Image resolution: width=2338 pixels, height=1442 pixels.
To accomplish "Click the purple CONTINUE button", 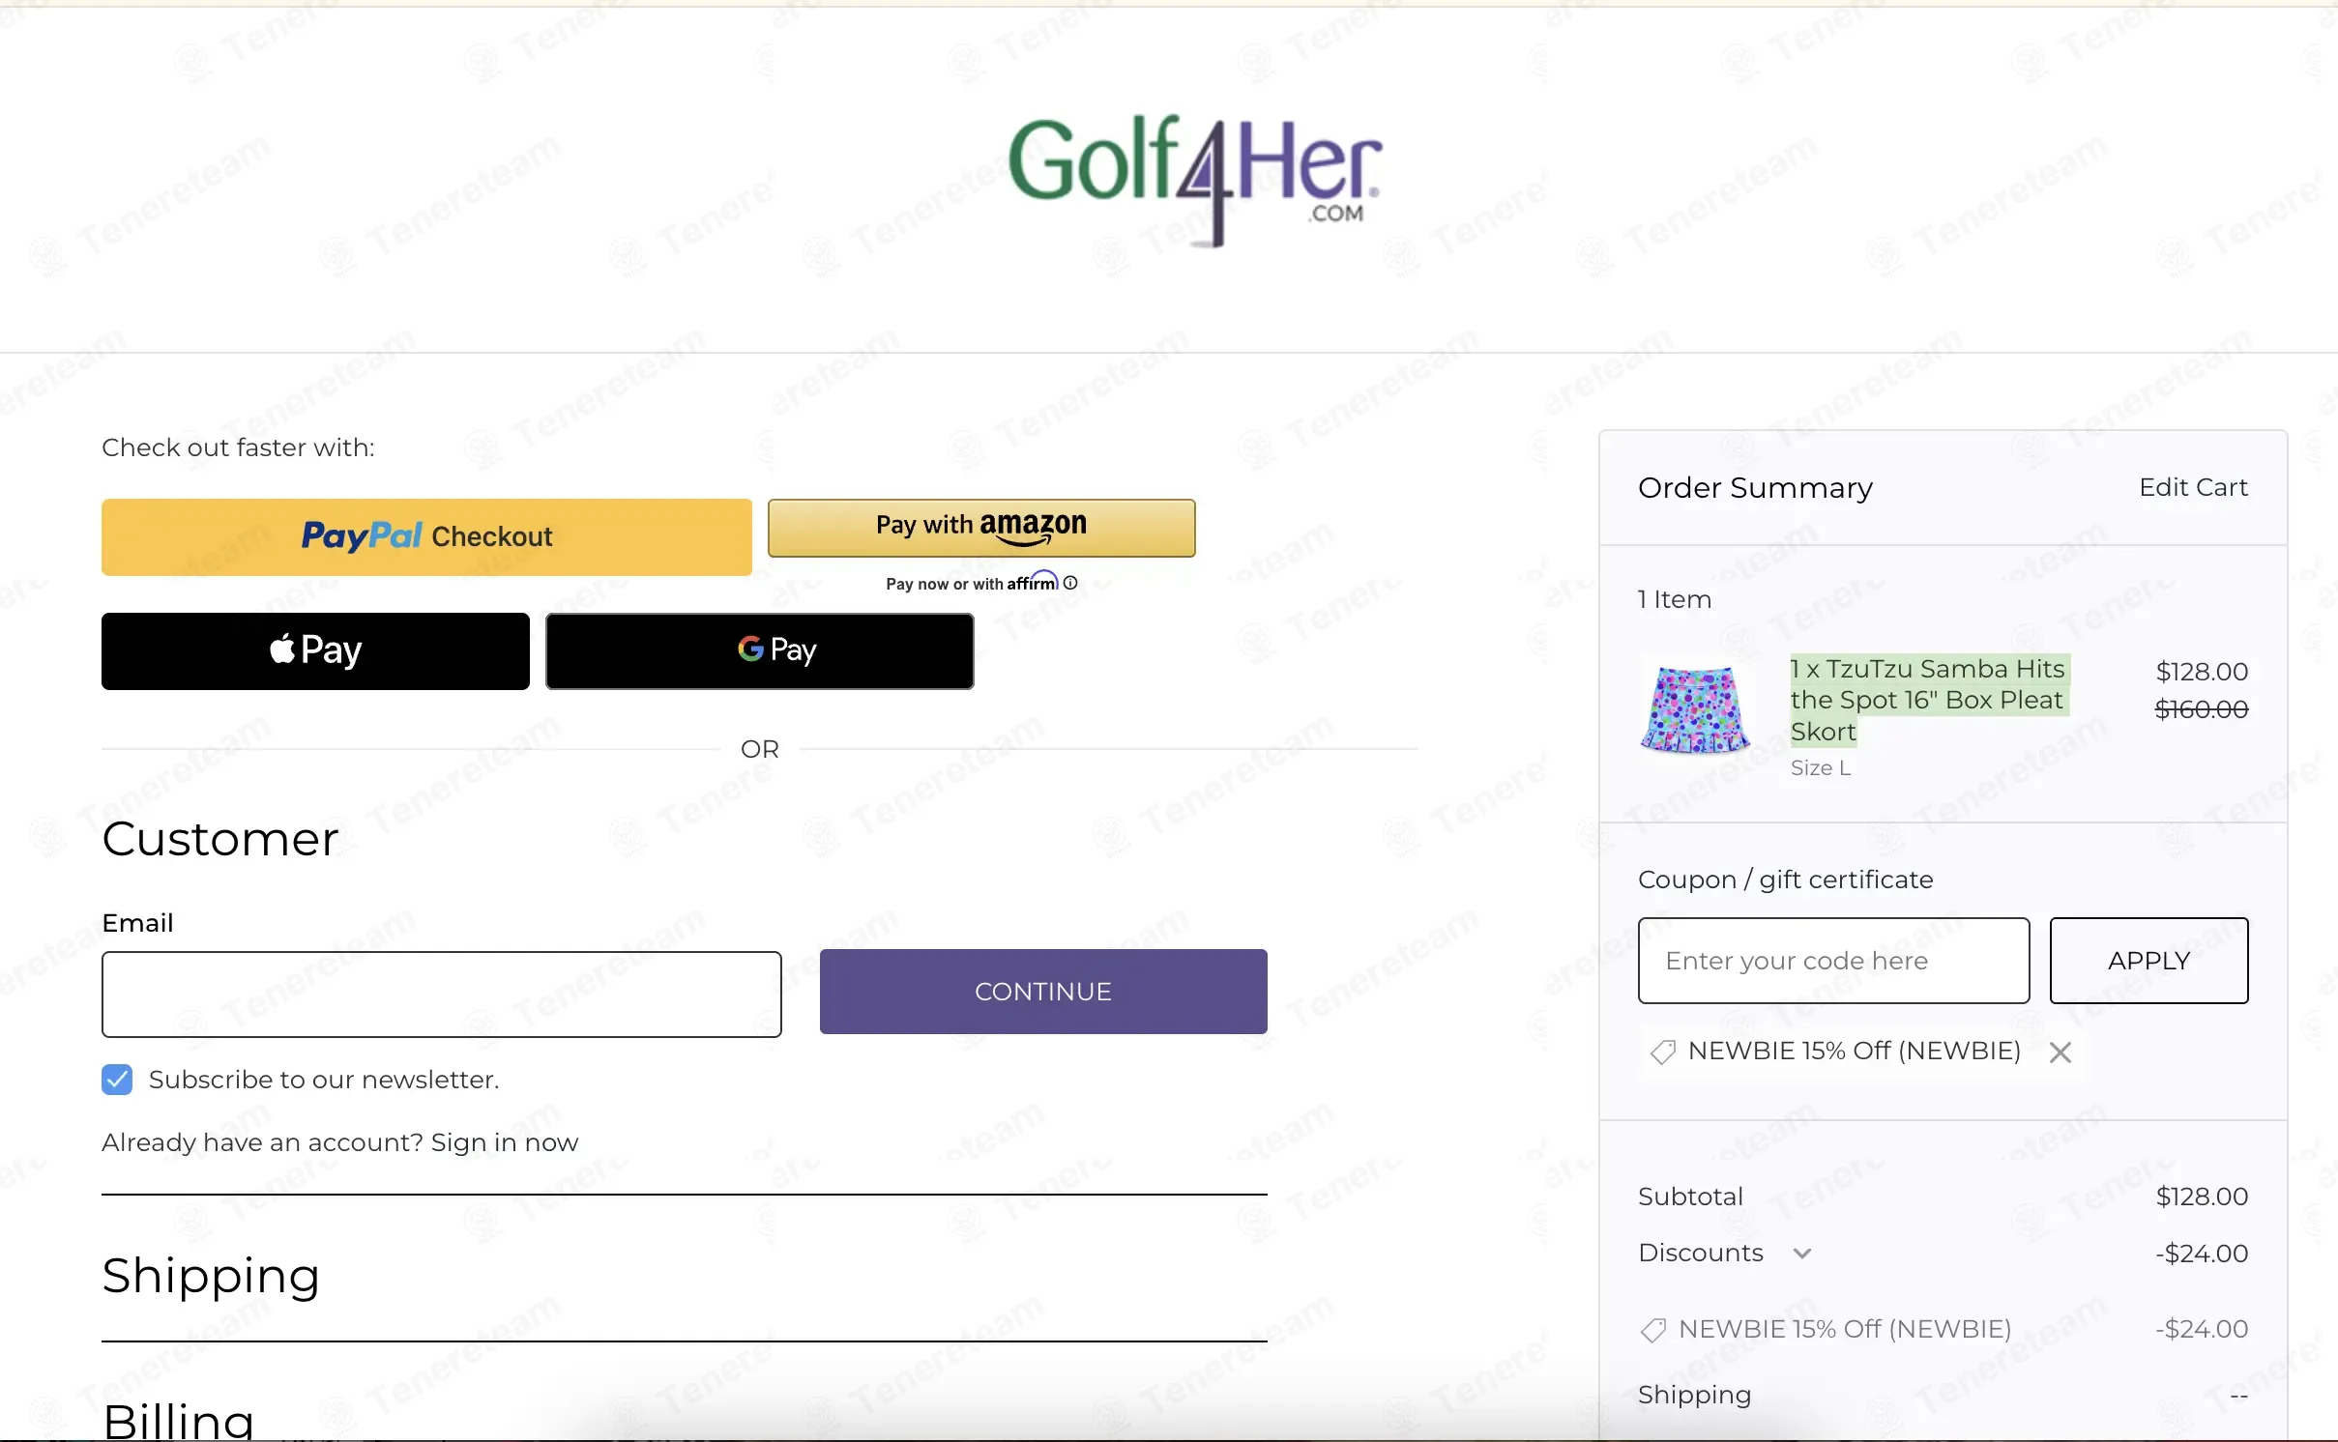I will pos(1043,992).
